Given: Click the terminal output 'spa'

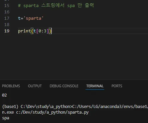Looking at the screenshot, I should (x=6, y=118).
